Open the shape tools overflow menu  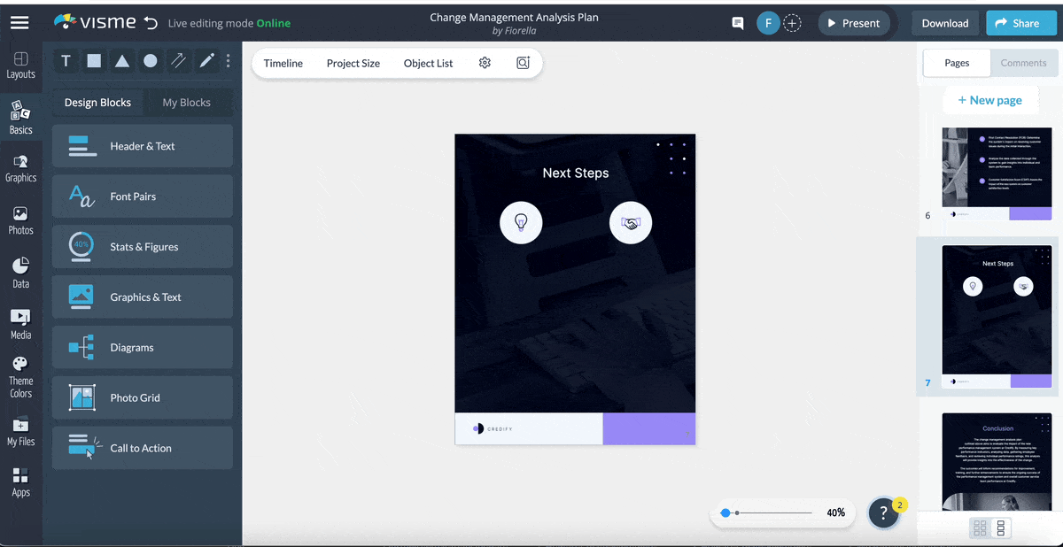[x=228, y=60]
